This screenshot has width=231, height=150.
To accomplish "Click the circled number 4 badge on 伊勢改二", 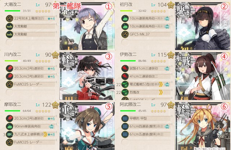I will 224,56.
